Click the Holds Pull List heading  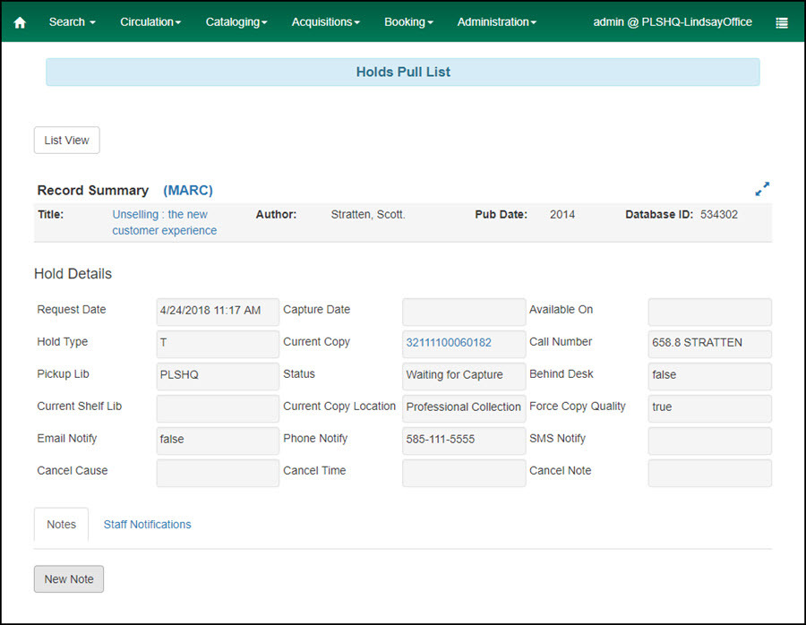pyautogui.click(x=403, y=72)
